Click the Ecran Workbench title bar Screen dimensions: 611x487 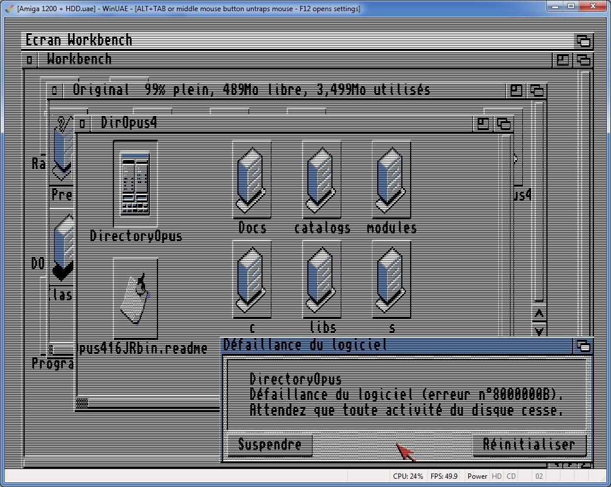(x=298, y=41)
